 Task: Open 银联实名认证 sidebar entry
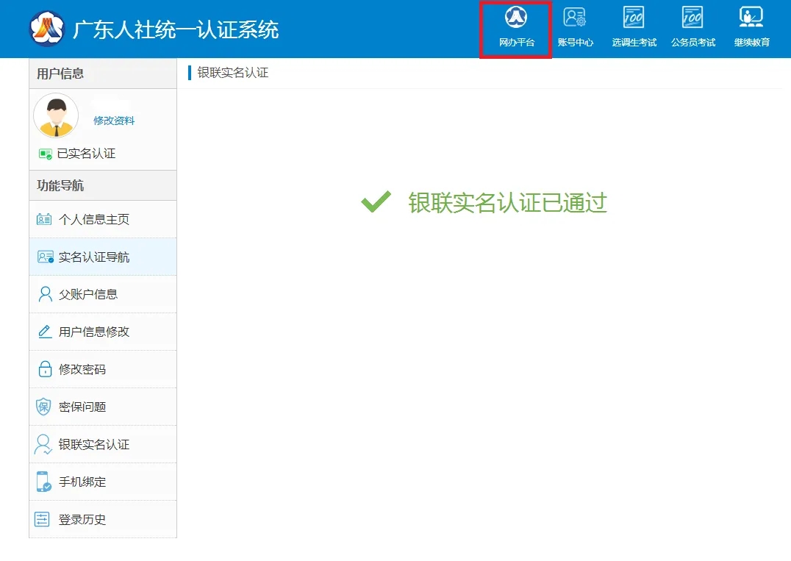(x=103, y=444)
